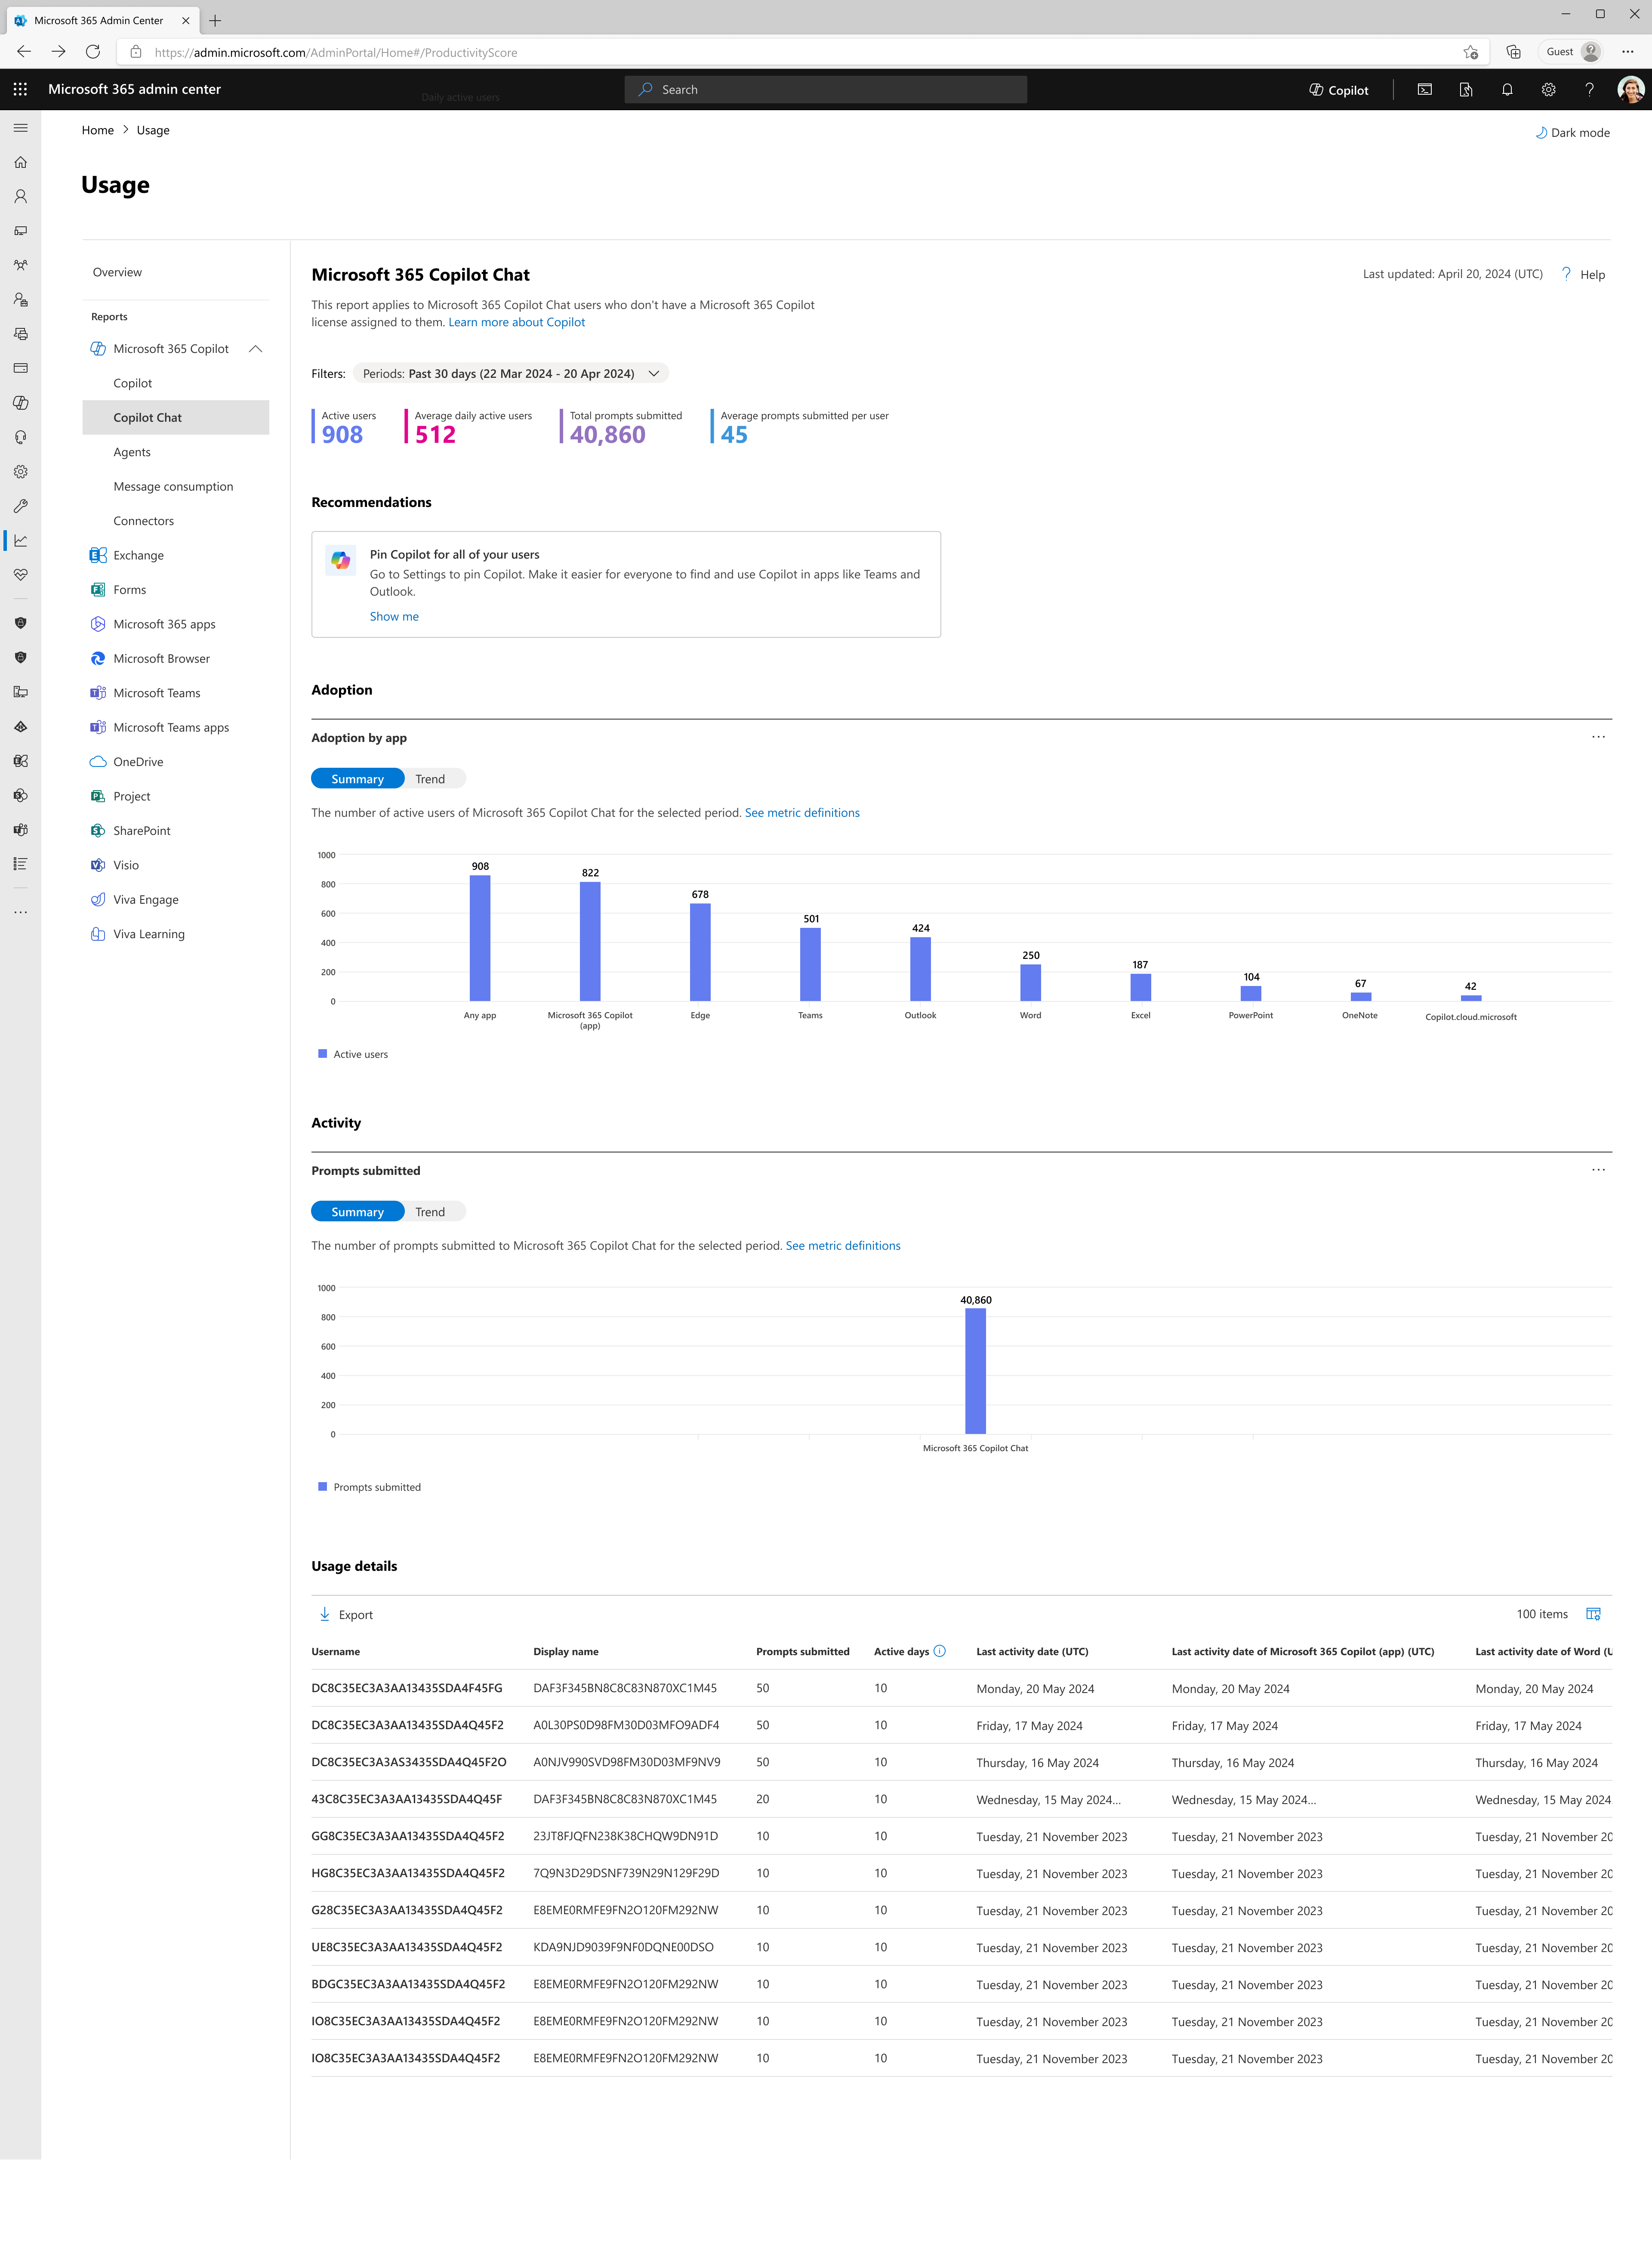Image resolution: width=1652 pixels, height=2243 pixels.
Task: Open Cloud Shell terminal icon
Action: [x=1424, y=90]
